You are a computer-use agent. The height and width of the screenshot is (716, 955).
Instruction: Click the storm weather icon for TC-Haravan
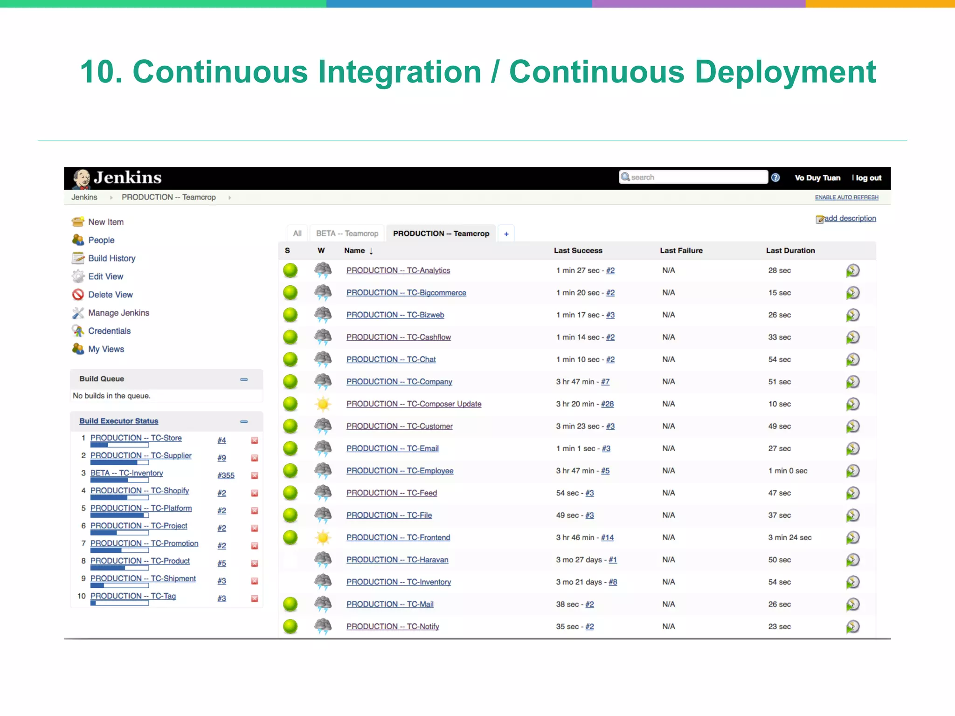click(x=323, y=559)
